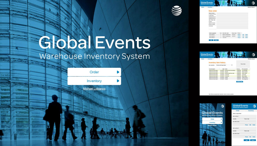
Task: Click the arrow icon on the large Inventory button
Action: (118, 81)
